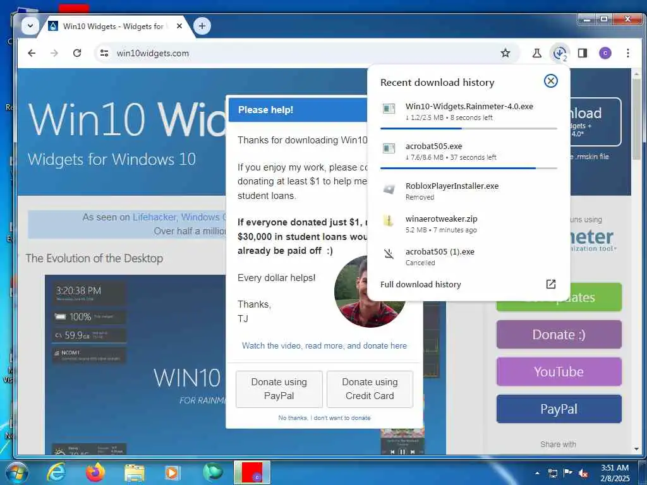
Task: Click the cancelled acrobat505 (1).exe entry
Action: (x=469, y=256)
